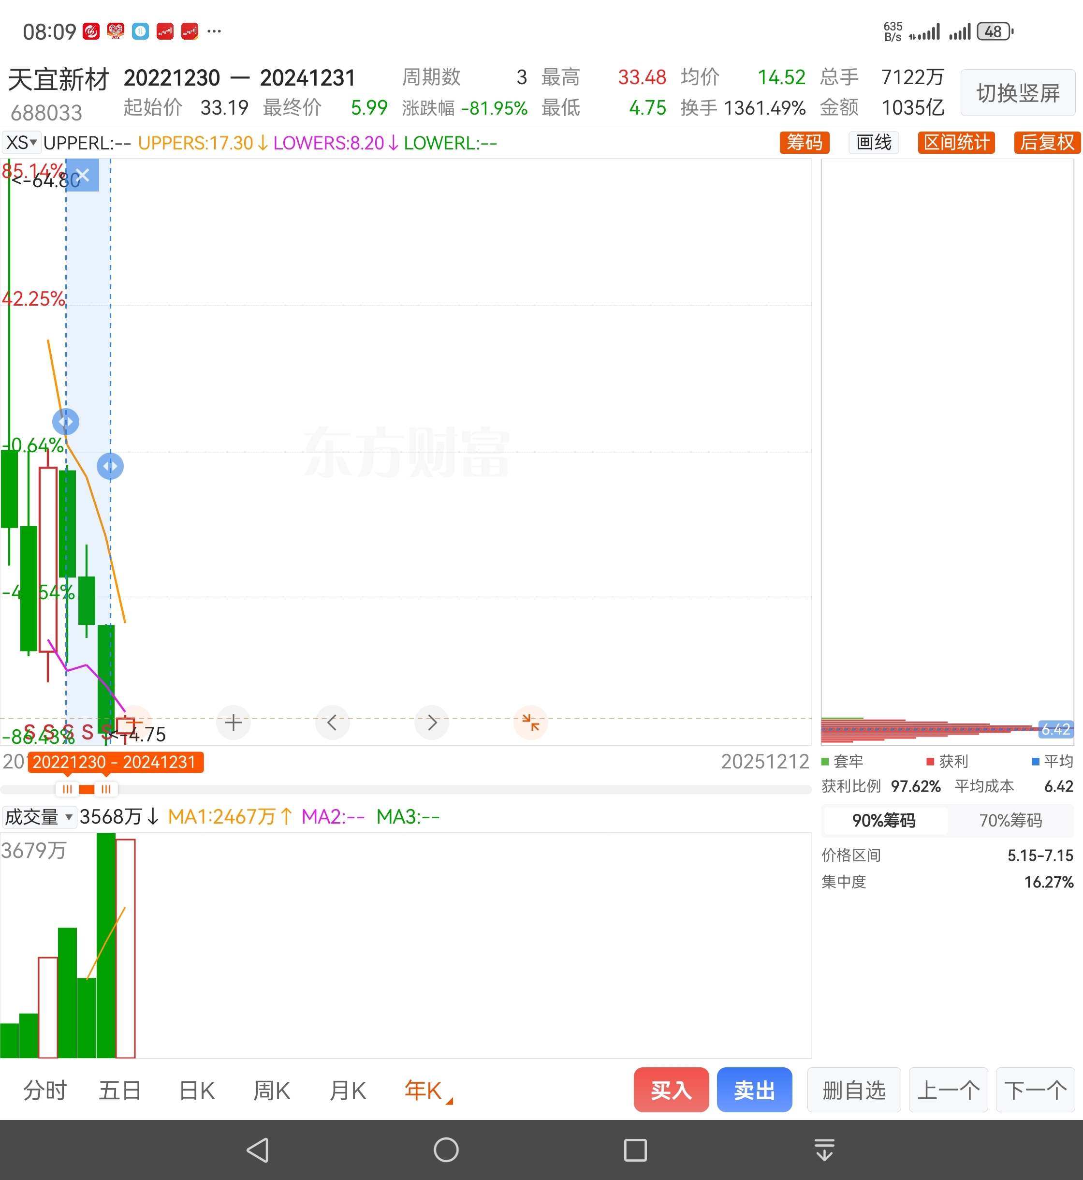Click the plus zoom-in chart icon
Image resolution: width=1083 pixels, height=1180 pixels.
point(233,722)
